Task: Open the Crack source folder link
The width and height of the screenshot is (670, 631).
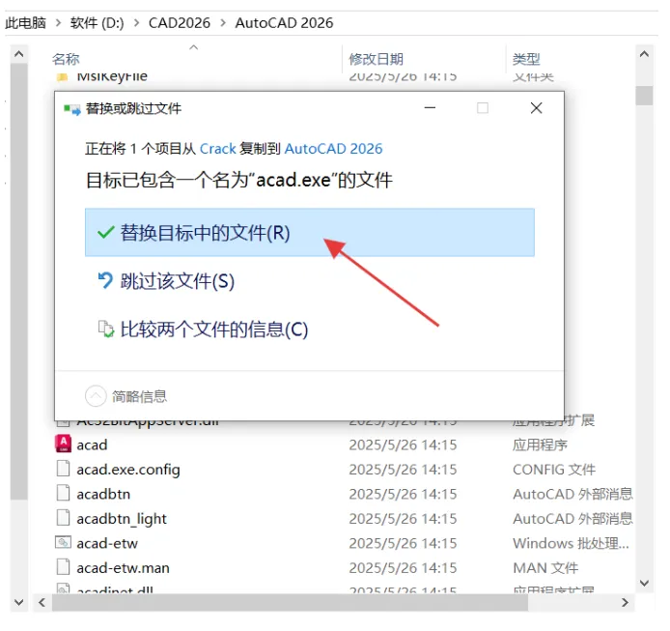Action: point(217,149)
